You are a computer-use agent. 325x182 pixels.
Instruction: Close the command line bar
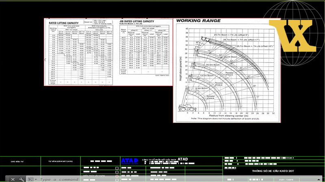[x=13, y=179]
